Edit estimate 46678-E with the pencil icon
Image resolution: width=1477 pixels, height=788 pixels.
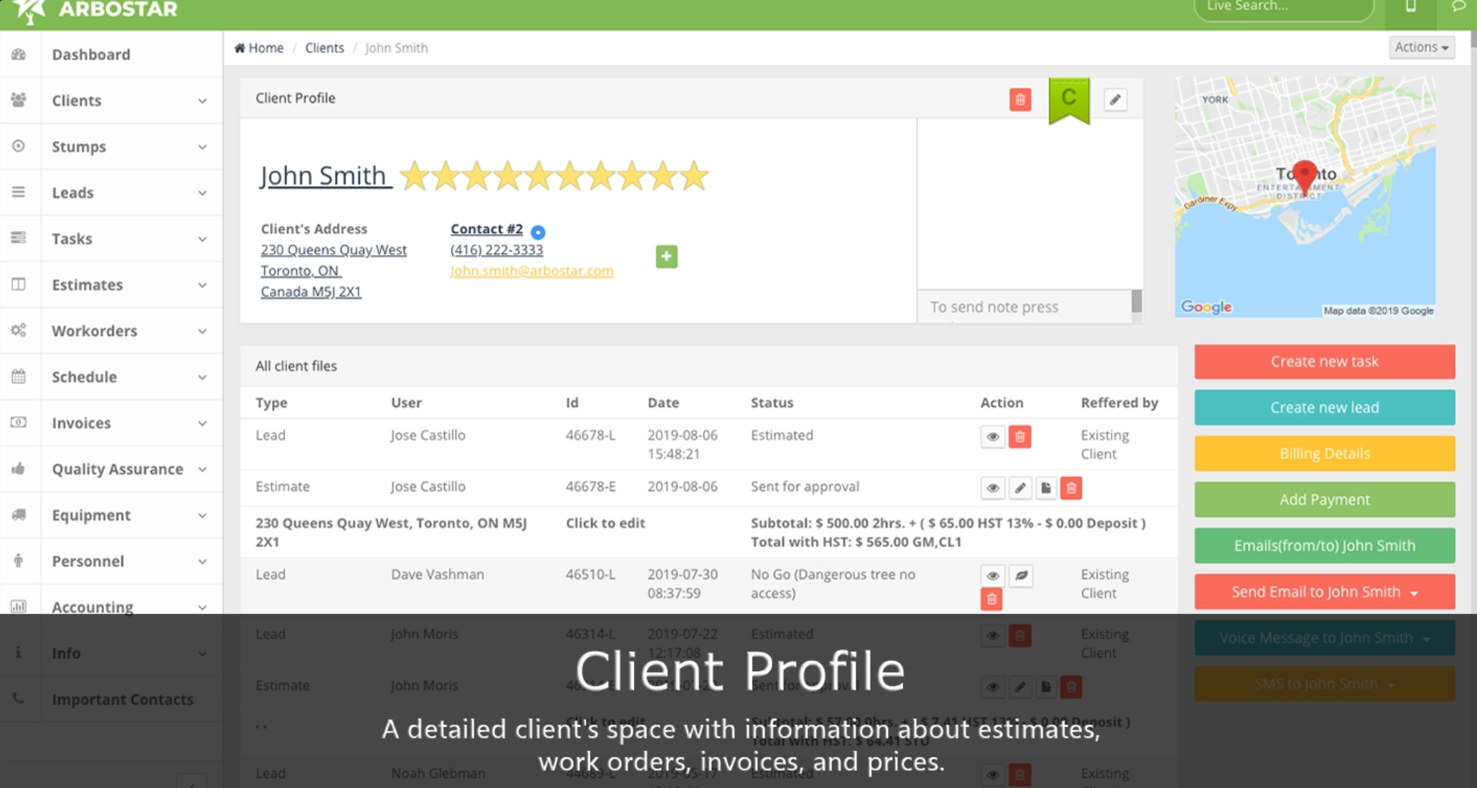1020,488
